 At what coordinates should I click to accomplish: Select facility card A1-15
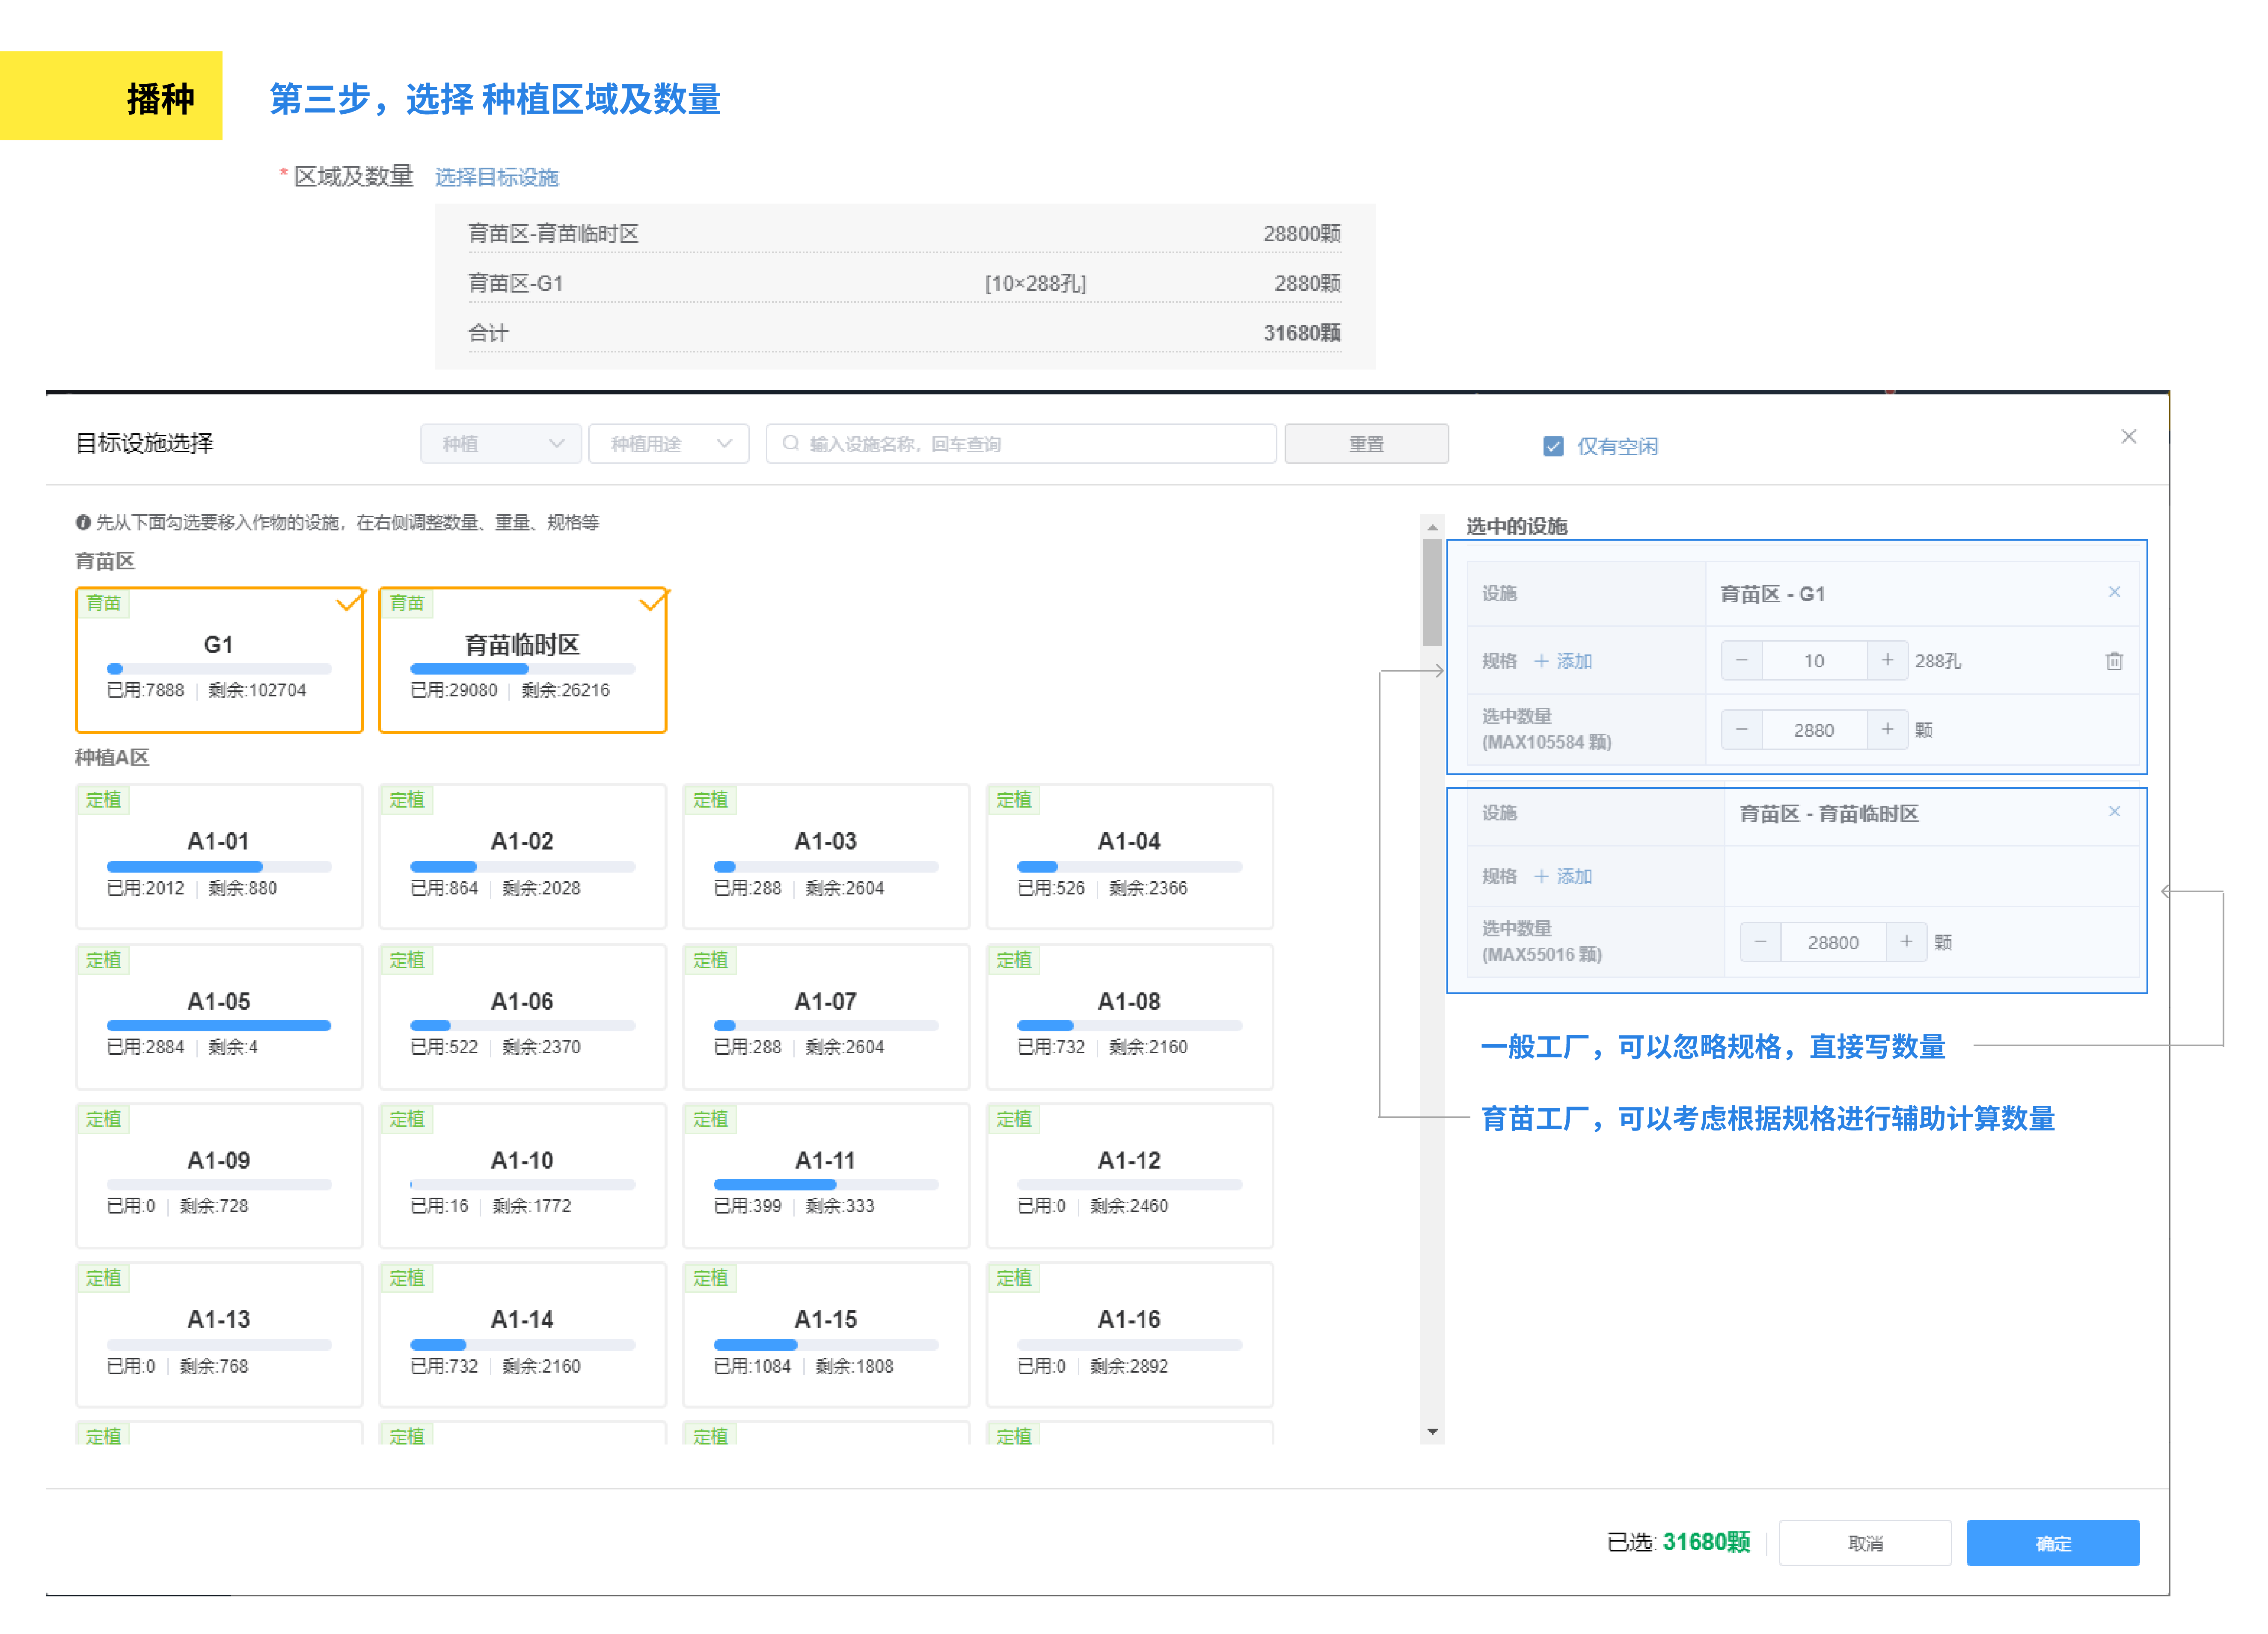pos(826,1334)
